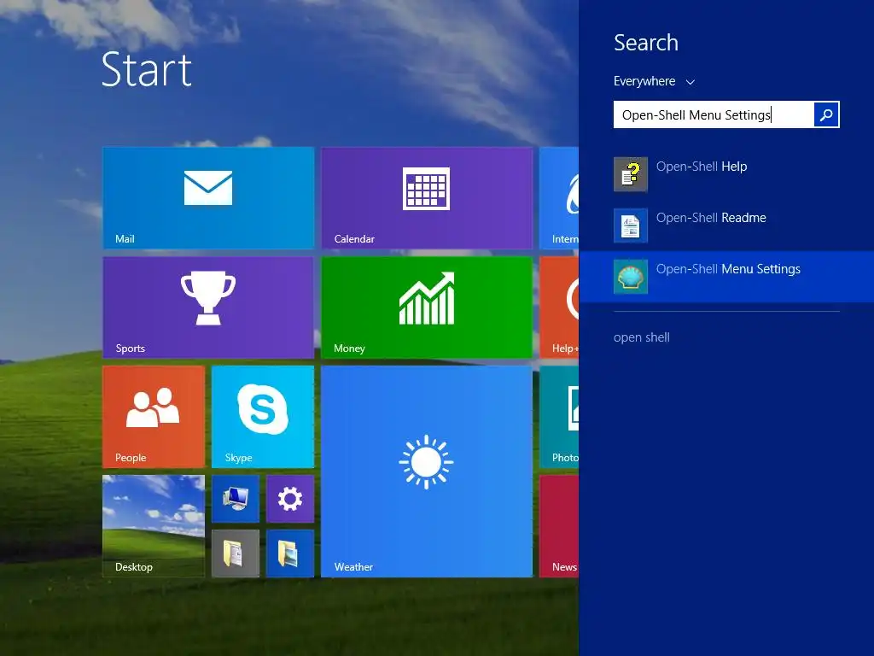
Task: Open the Internet Explorer tile
Action: point(560,197)
